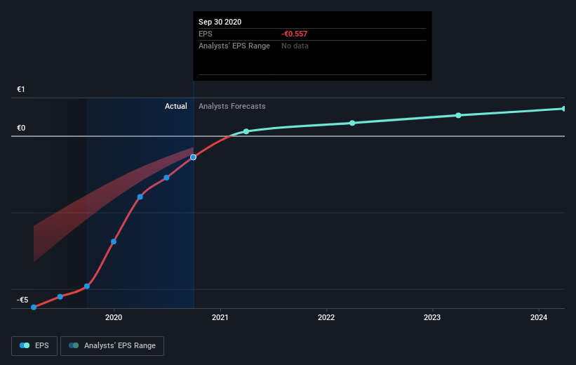
Task: Select the forecast data point after 2022
Action: click(x=352, y=123)
